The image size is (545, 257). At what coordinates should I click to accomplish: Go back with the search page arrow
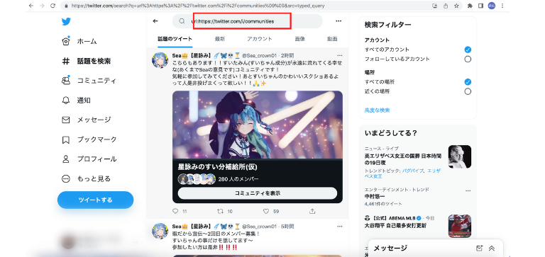(x=155, y=21)
